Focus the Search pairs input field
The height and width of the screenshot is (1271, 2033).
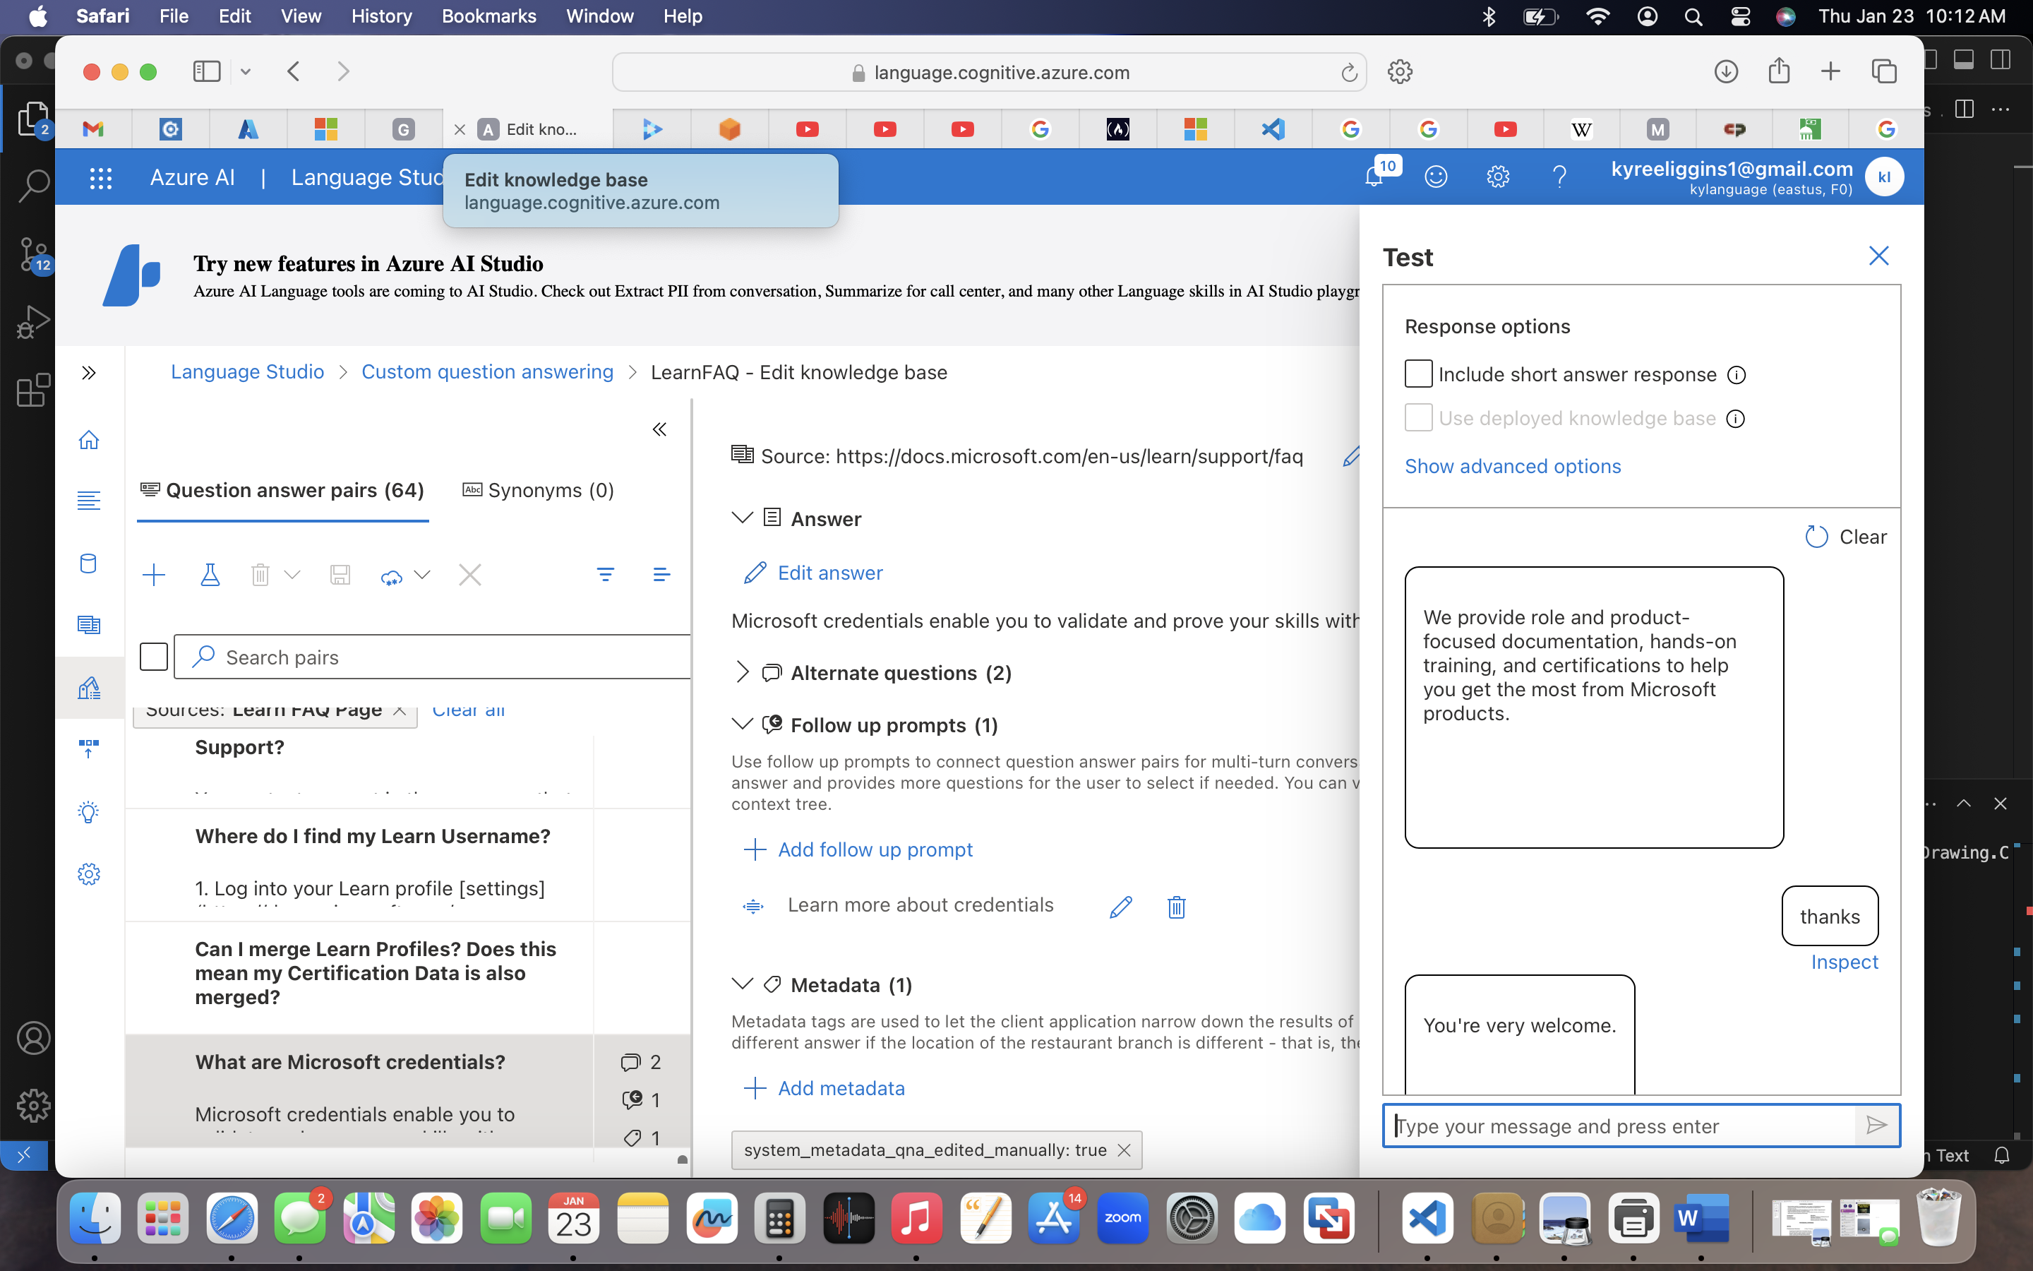[x=433, y=657]
